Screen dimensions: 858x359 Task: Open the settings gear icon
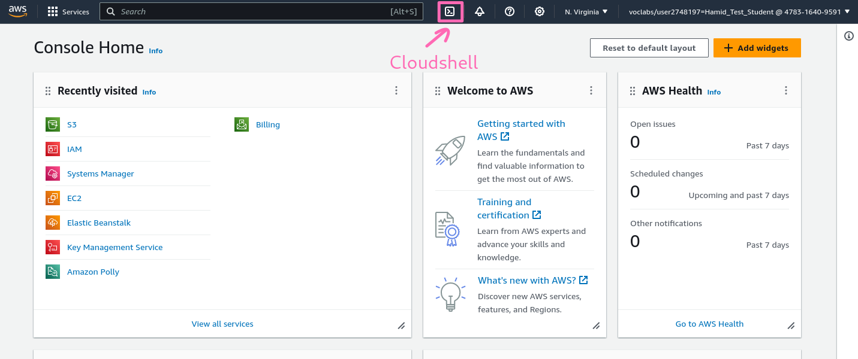tap(540, 11)
